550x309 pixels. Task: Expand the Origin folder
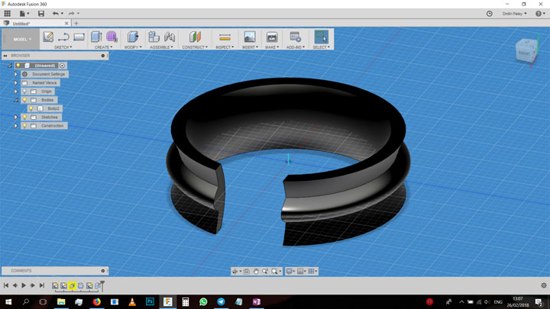(16, 92)
